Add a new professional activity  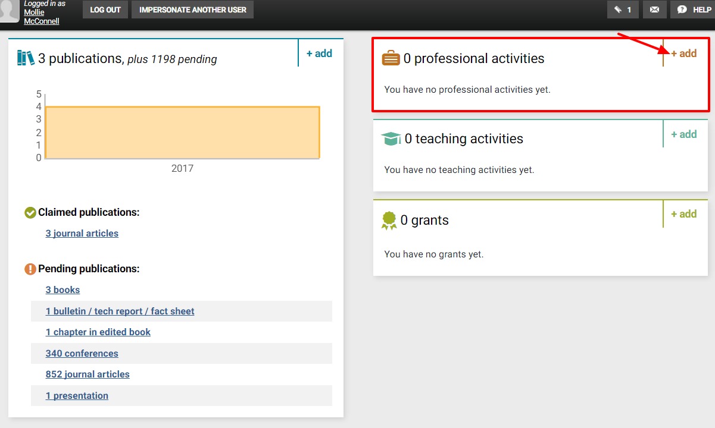click(683, 53)
